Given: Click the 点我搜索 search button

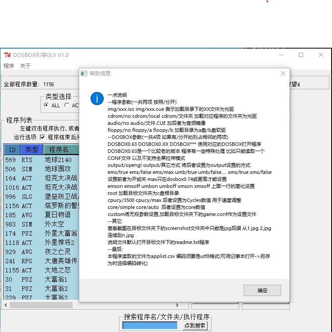Looking at the screenshot, I should coord(195,325).
